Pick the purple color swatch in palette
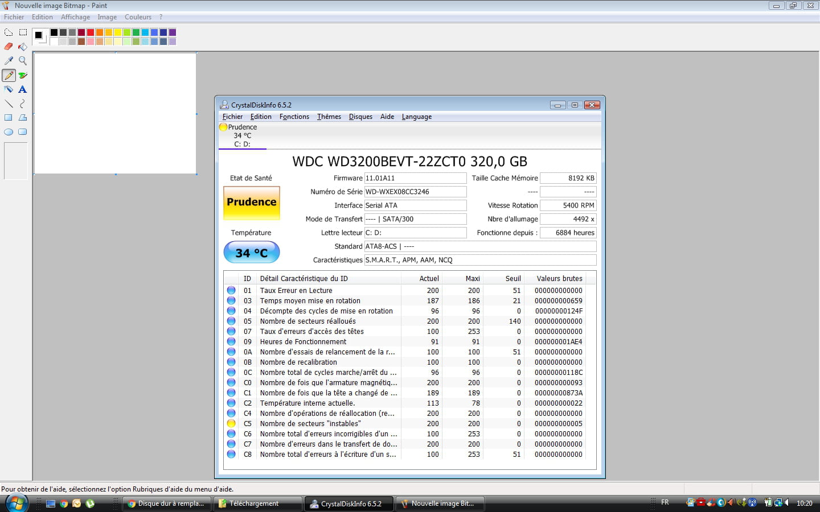The height and width of the screenshot is (512, 820). pos(172,32)
